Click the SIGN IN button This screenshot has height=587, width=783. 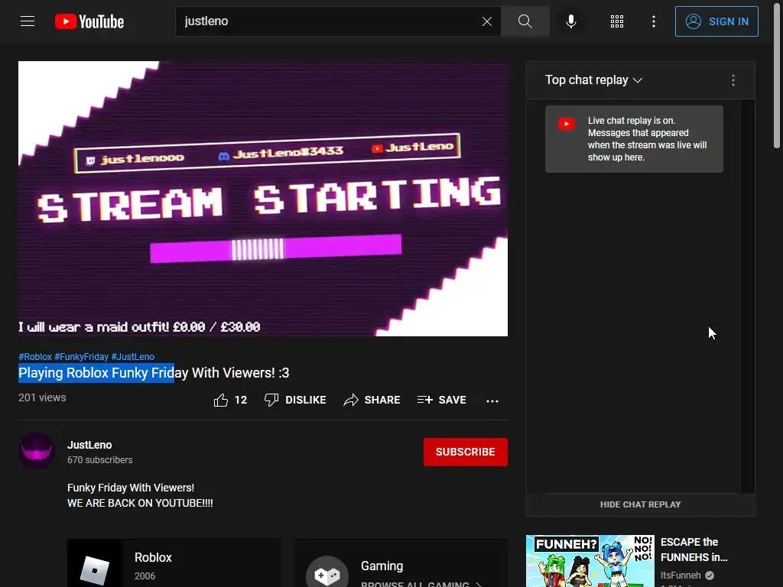[716, 21]
